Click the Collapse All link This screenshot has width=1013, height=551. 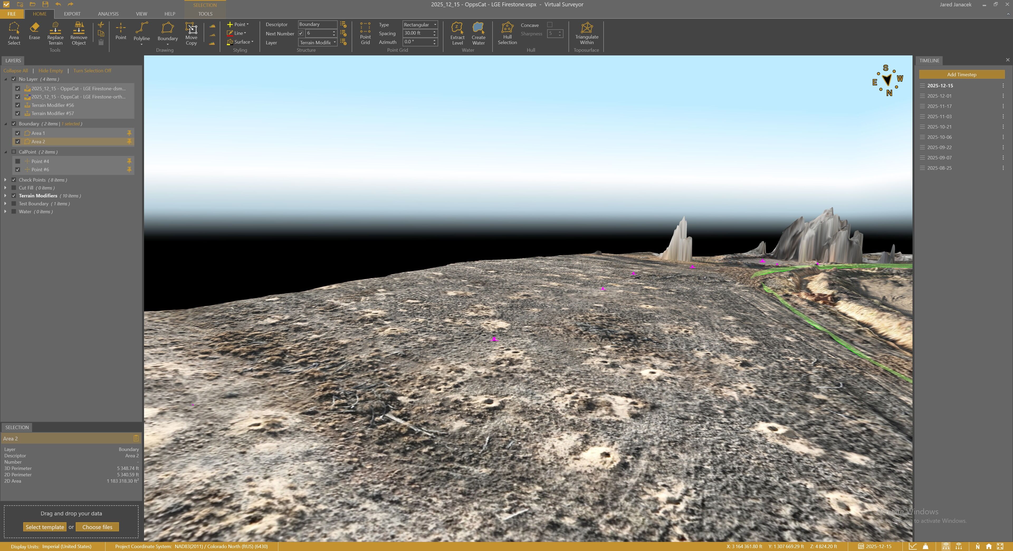point(16,71)
